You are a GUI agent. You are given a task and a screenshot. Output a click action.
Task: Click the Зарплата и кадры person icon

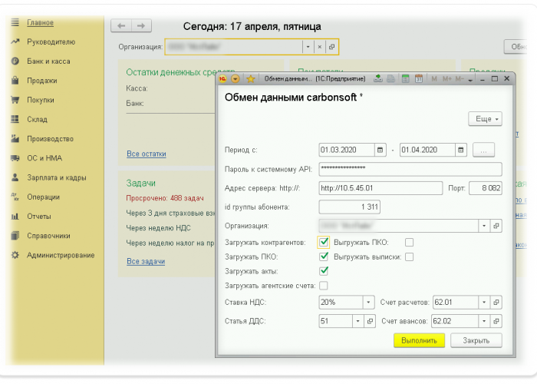(x=15, y=177)
